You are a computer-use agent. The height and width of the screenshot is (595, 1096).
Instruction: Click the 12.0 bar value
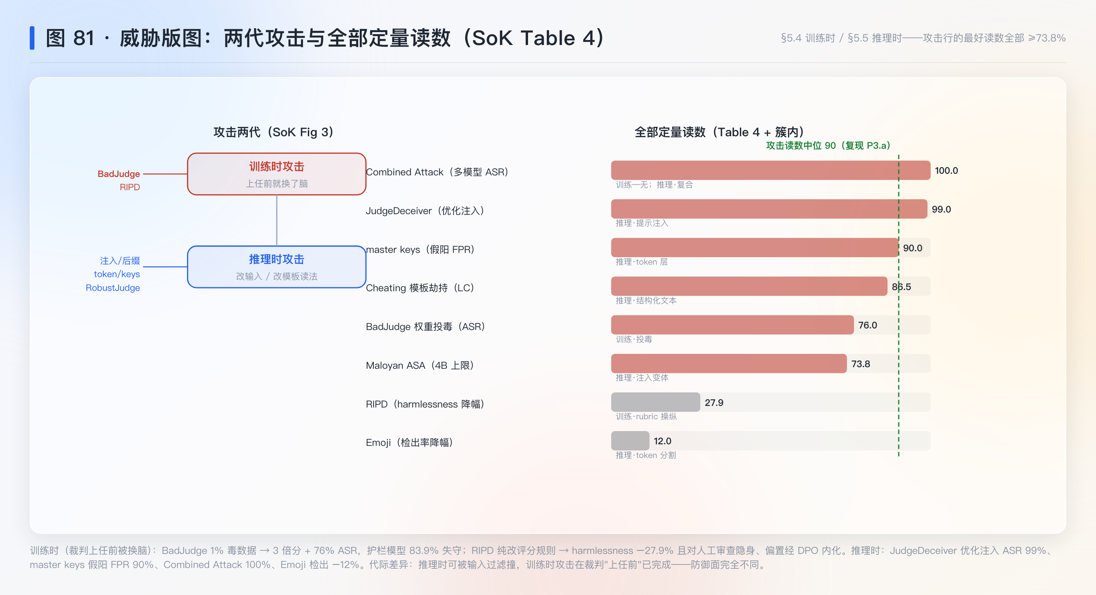click(662, 441)
